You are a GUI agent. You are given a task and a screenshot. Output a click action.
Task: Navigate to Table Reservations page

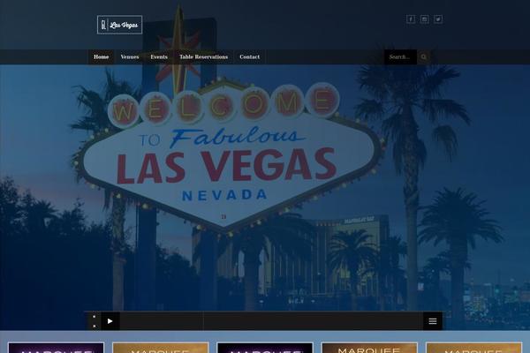(x=203, y=57)
